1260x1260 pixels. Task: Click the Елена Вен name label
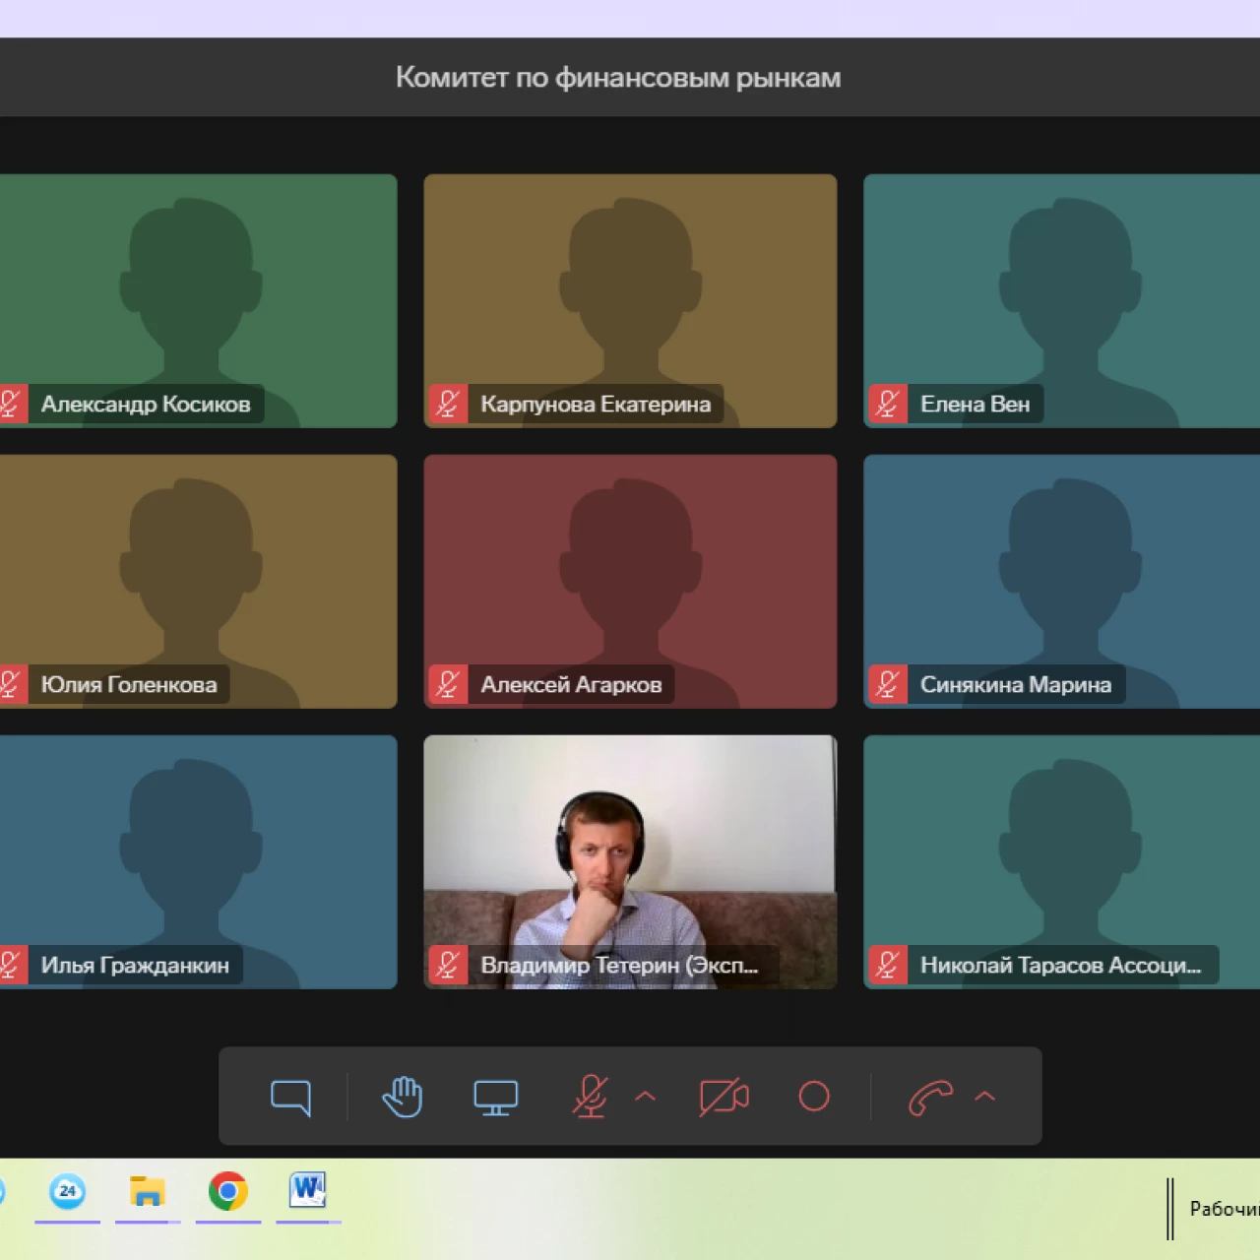click(976, 404)
